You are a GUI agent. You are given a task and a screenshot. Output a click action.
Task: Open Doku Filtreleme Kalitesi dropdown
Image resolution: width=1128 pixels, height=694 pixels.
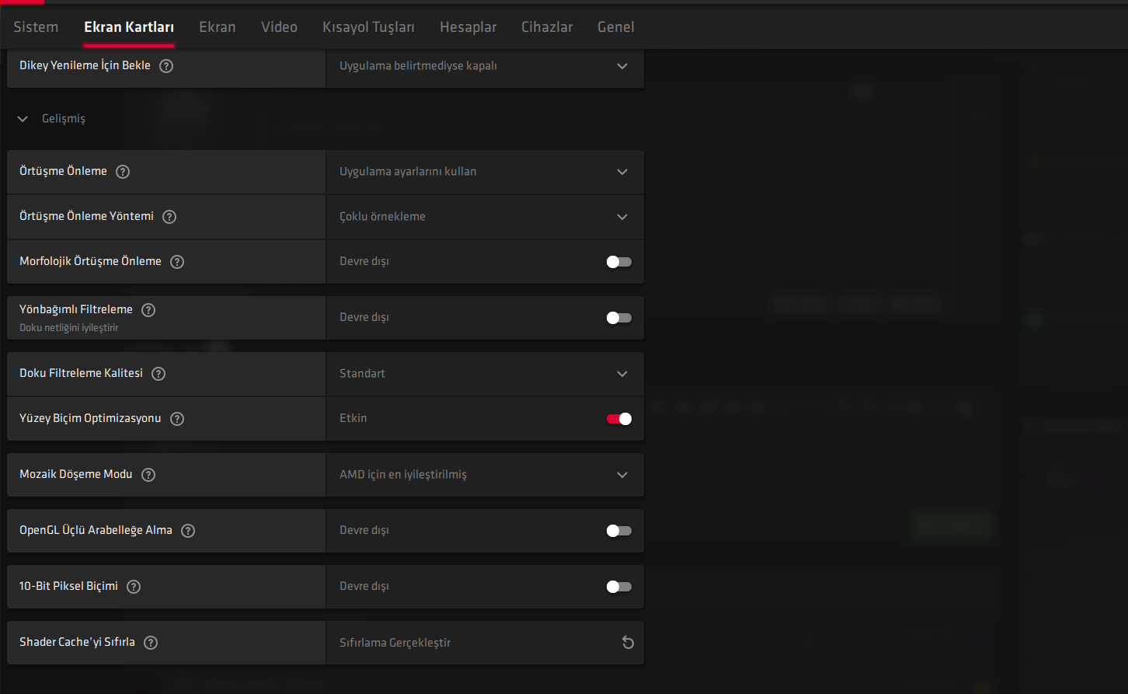485,374
